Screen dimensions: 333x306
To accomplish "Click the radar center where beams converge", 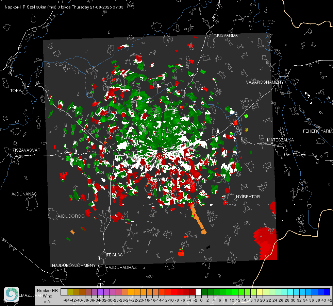I will (x=160, y=151).
